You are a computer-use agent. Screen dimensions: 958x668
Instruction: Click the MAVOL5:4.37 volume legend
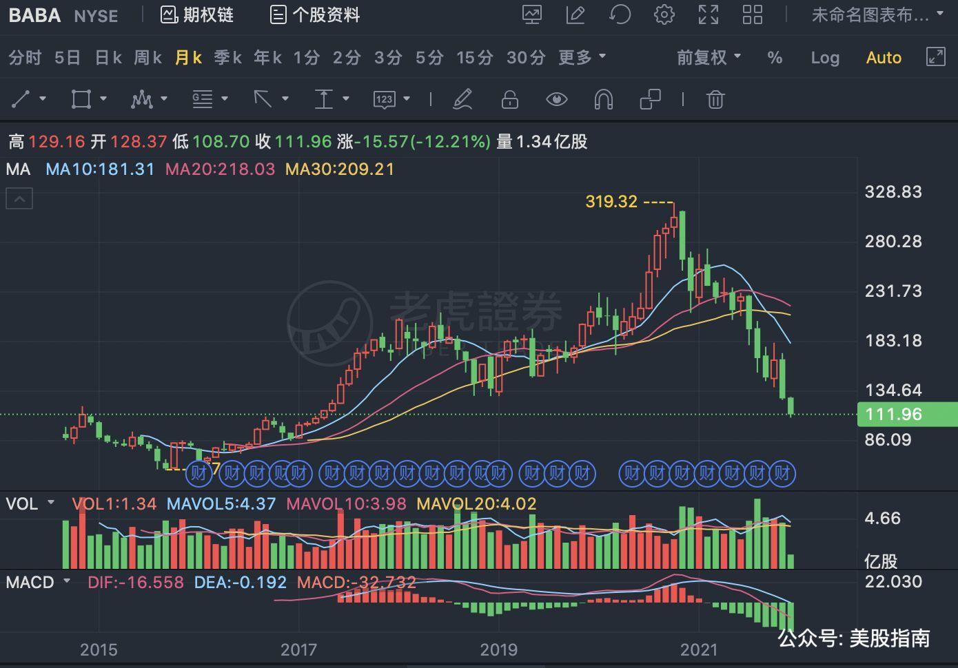click(x=221, y=504)
